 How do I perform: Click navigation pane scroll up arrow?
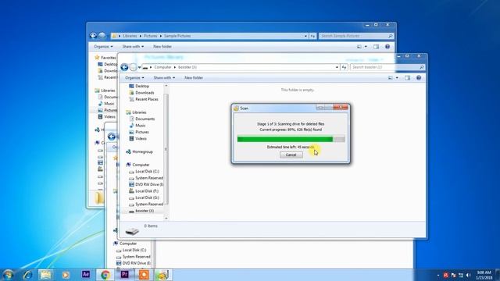(x=166, y=86)
